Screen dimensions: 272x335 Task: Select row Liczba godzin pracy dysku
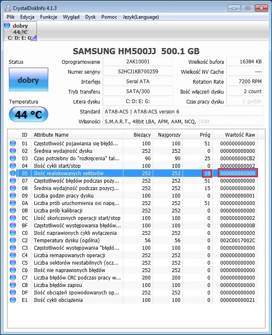coord(132,195)
